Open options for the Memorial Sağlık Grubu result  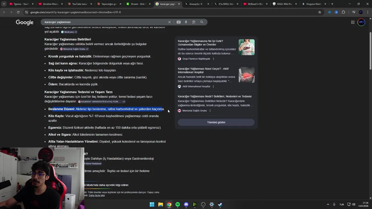point(210,111)
